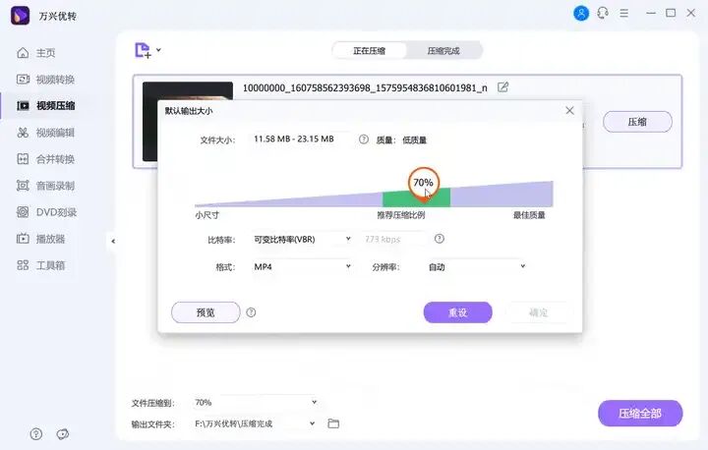The height and width of the screenshot is (450, 708).
Task: Open MP4 format dropdown
Action: [x=302, y=266]
